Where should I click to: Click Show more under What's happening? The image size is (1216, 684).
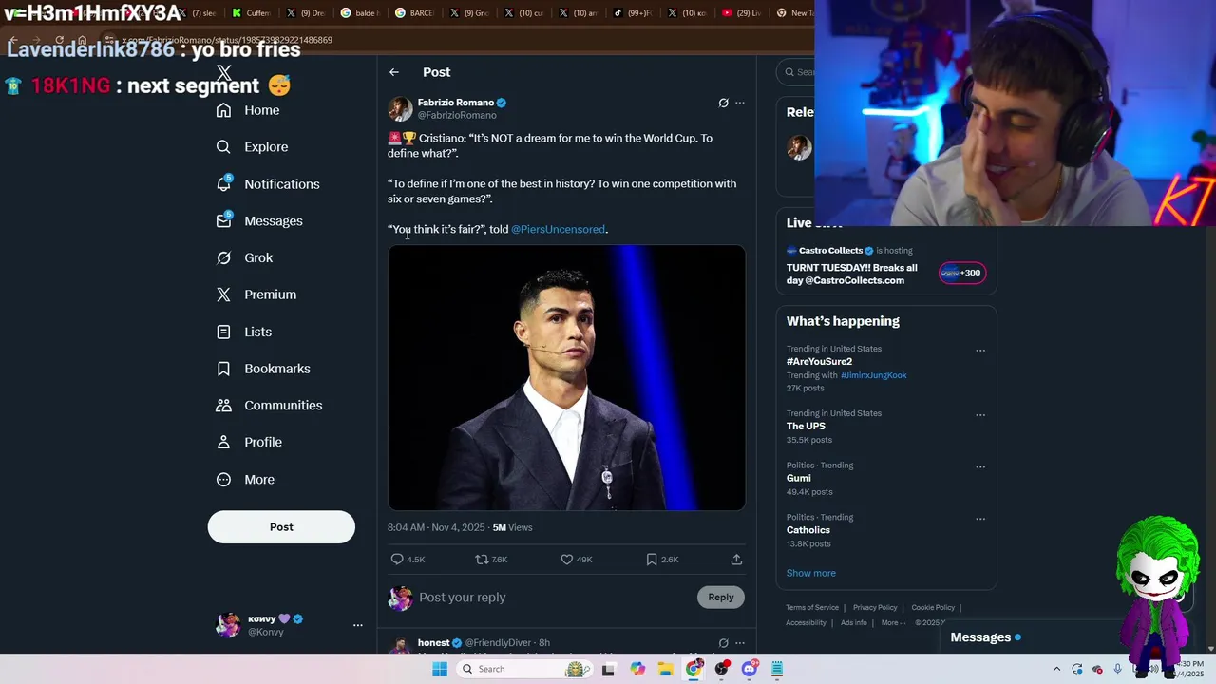(x=811, y=573)
